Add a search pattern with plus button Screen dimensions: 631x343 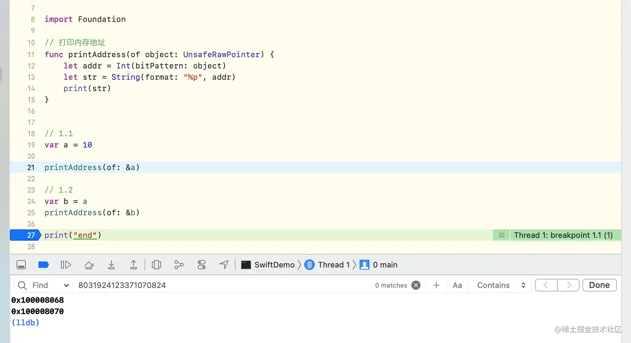[437, 285]
